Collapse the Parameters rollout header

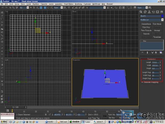click(151, 59)
